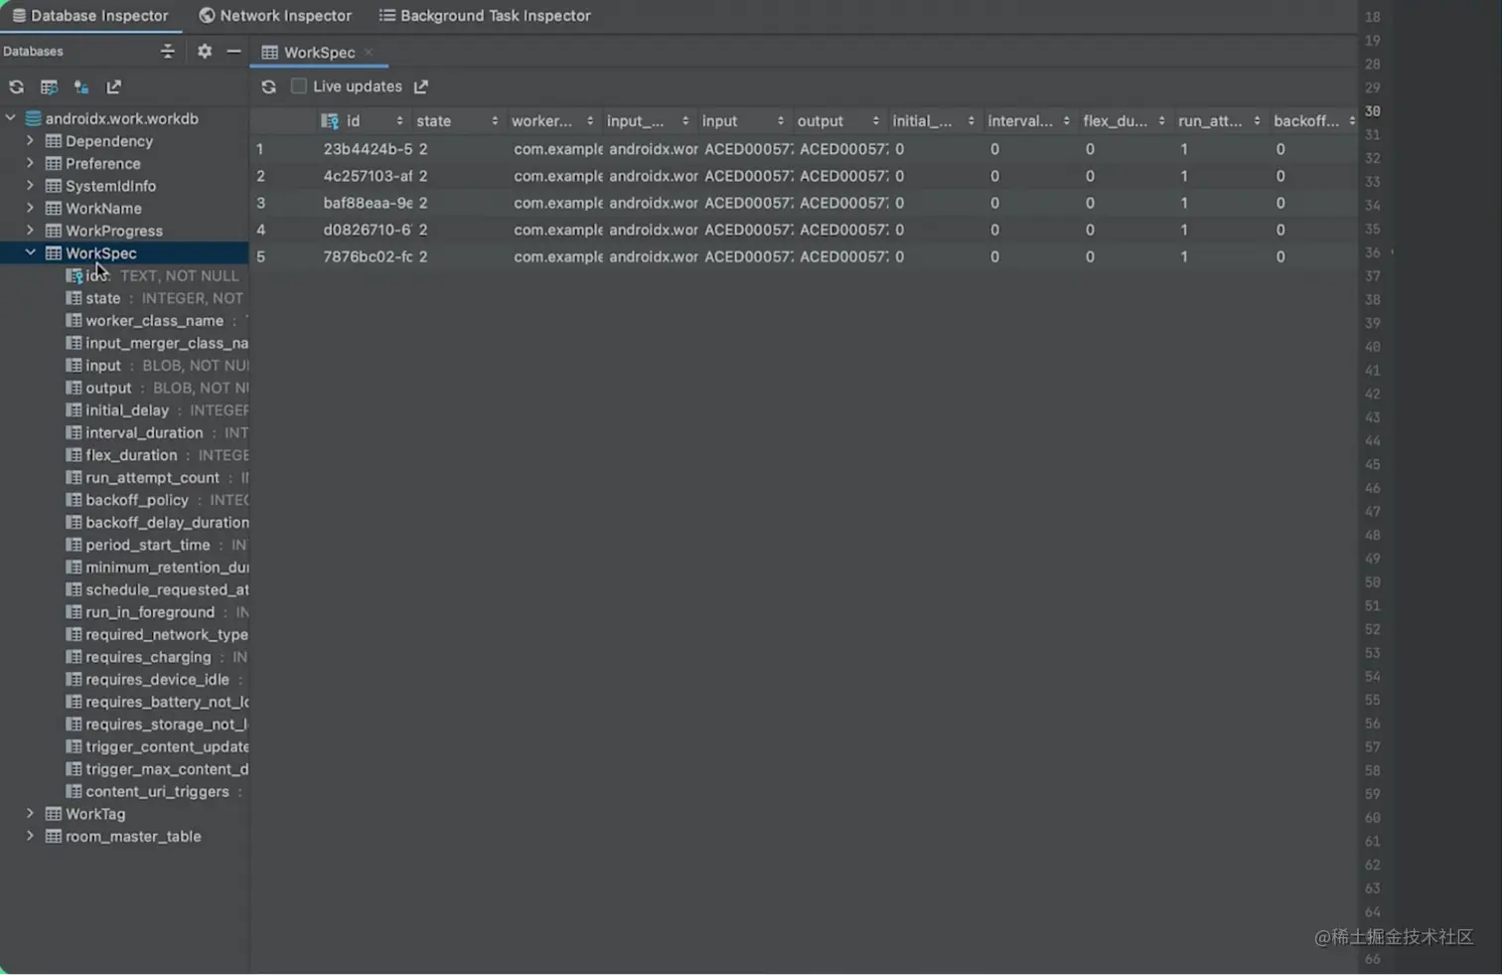The image size is (1502, 975).
Task: Select content_uri_triggers column in tree
Action: coord(157,792)
